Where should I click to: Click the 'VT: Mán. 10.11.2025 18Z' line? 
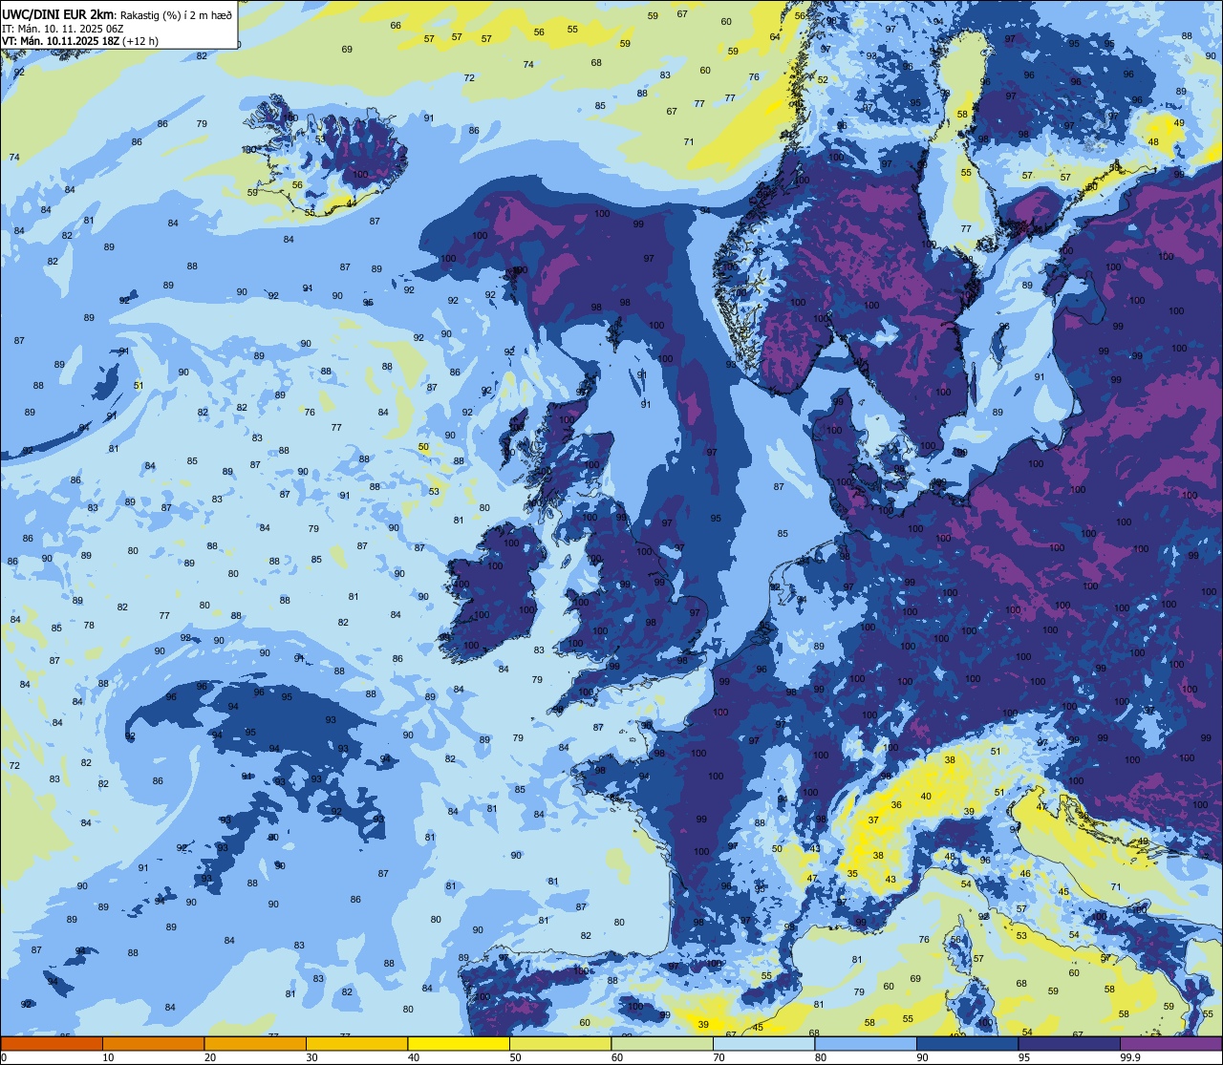click(60, 41)
